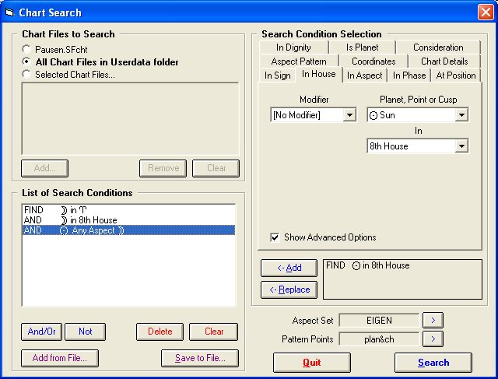
Task: Click the And/Or button
Action: click(x=40, y=332)
